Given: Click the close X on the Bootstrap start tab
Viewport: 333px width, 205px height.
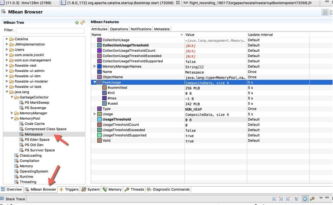Looking at the screenshot, I should (x=178, y=3).
